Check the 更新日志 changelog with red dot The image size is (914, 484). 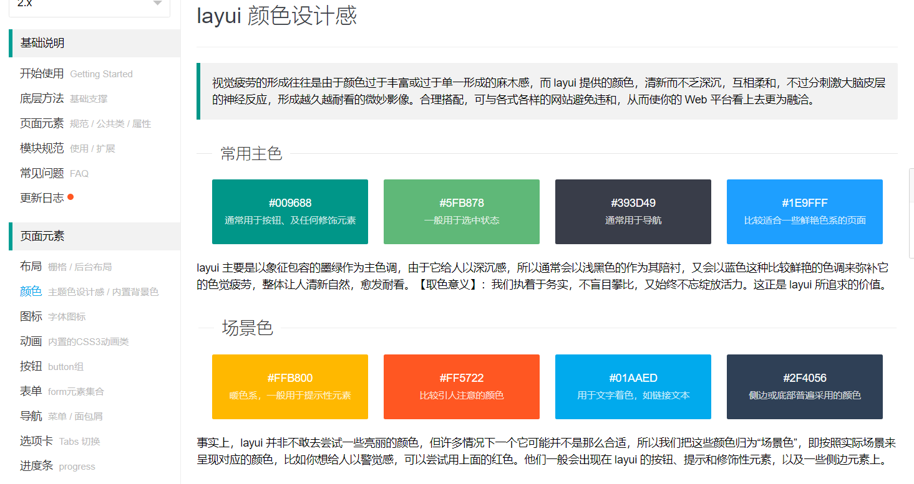(41, 197)
